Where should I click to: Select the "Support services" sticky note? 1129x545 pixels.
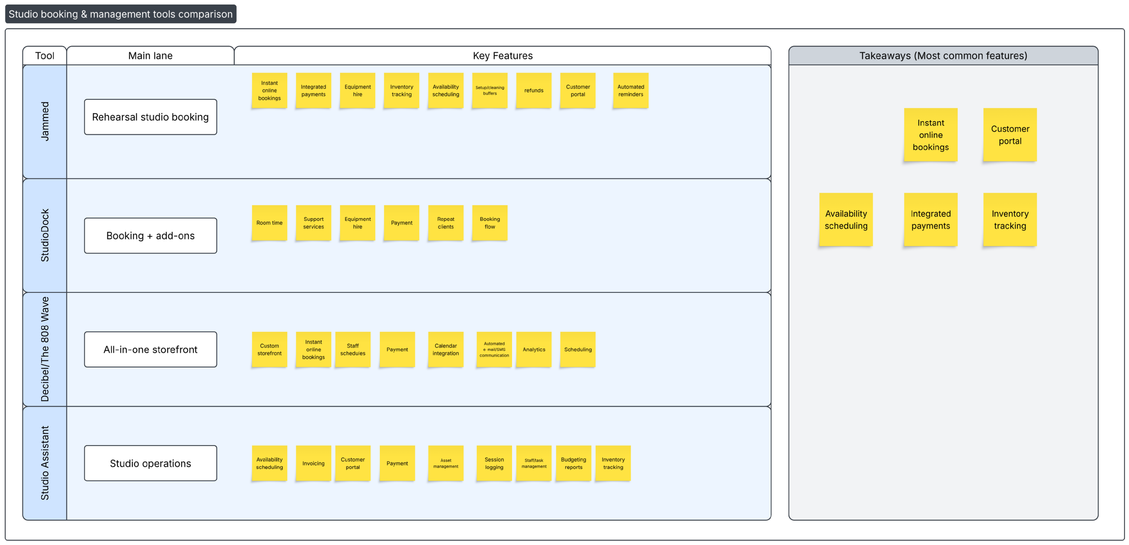(313, 223)
